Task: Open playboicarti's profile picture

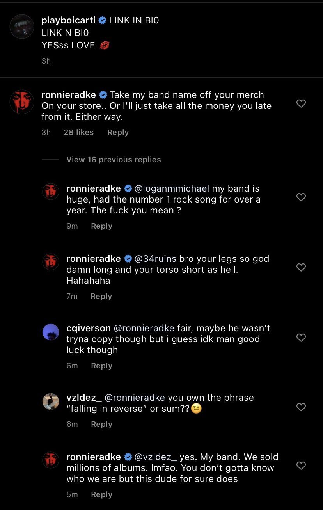Action: click(22, 27)
